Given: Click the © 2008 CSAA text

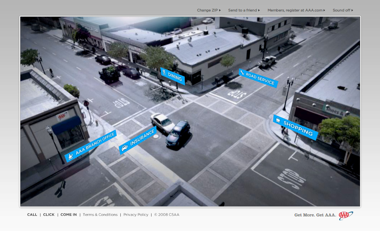Looking at the screenshot, I should coord(167,215).
